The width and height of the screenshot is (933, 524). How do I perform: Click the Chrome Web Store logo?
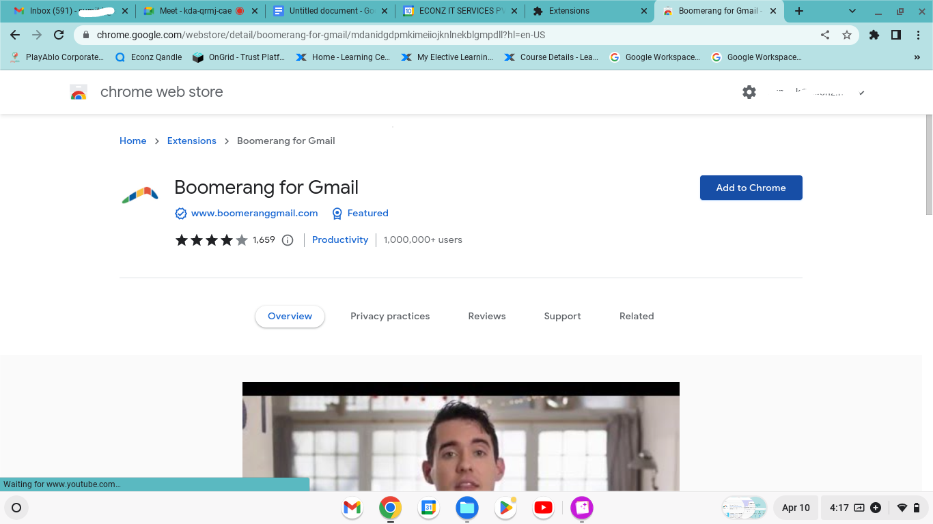pos(79,92)
